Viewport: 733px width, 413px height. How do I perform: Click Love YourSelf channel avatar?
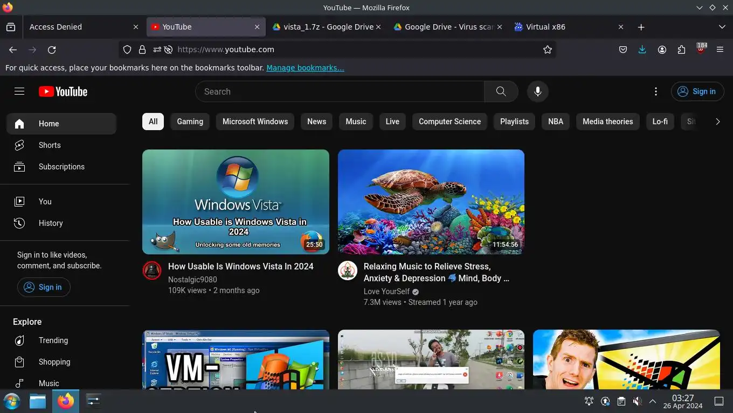(348, 270)
